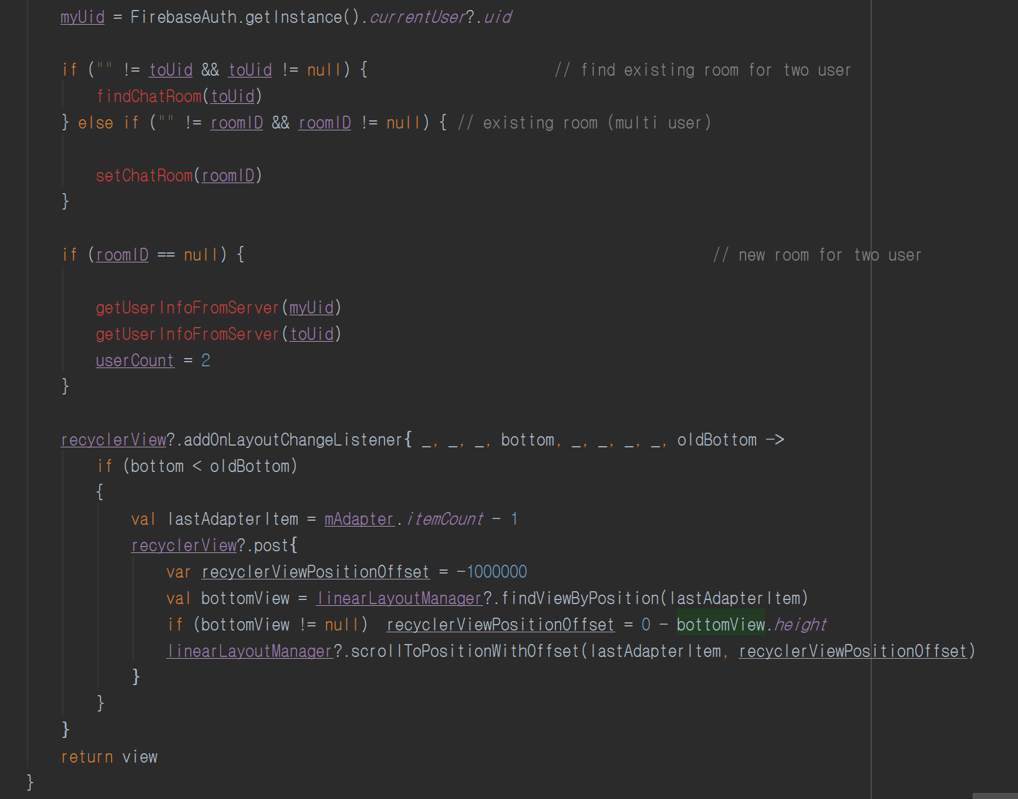Click linearLayoutManager before scrollToPositionWithOffset
This screenshot has height=799, width=1018.
click(250, 651)
